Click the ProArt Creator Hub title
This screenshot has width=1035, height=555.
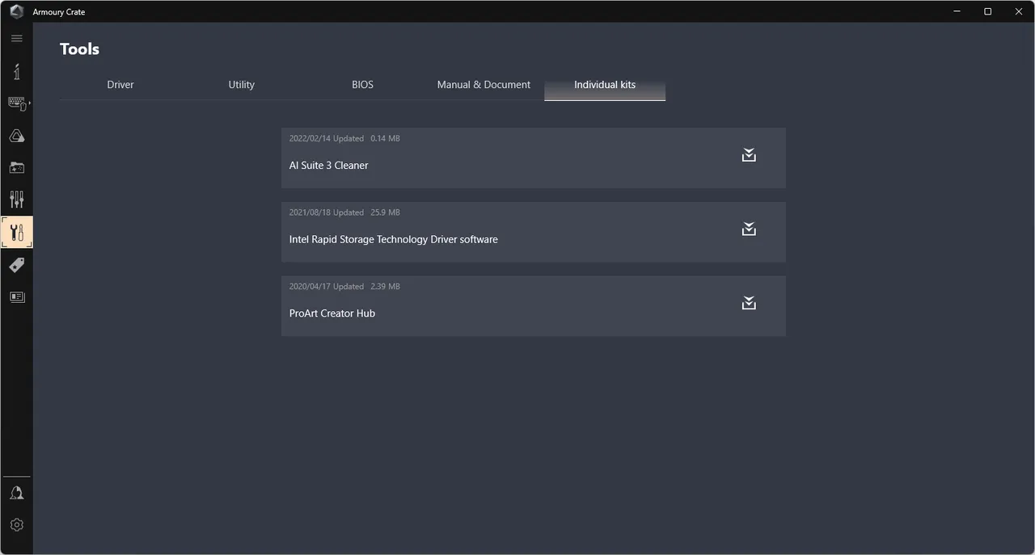332,313
